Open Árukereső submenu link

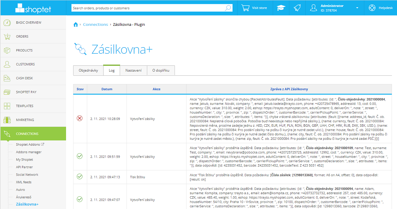click(x=23, y=197)
